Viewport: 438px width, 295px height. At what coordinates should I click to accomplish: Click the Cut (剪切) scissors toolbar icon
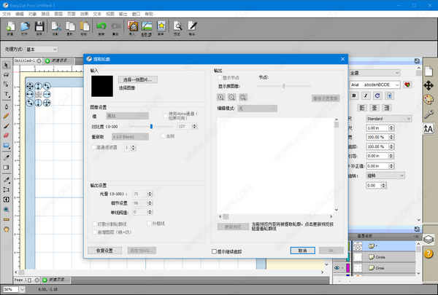point(55,28)
